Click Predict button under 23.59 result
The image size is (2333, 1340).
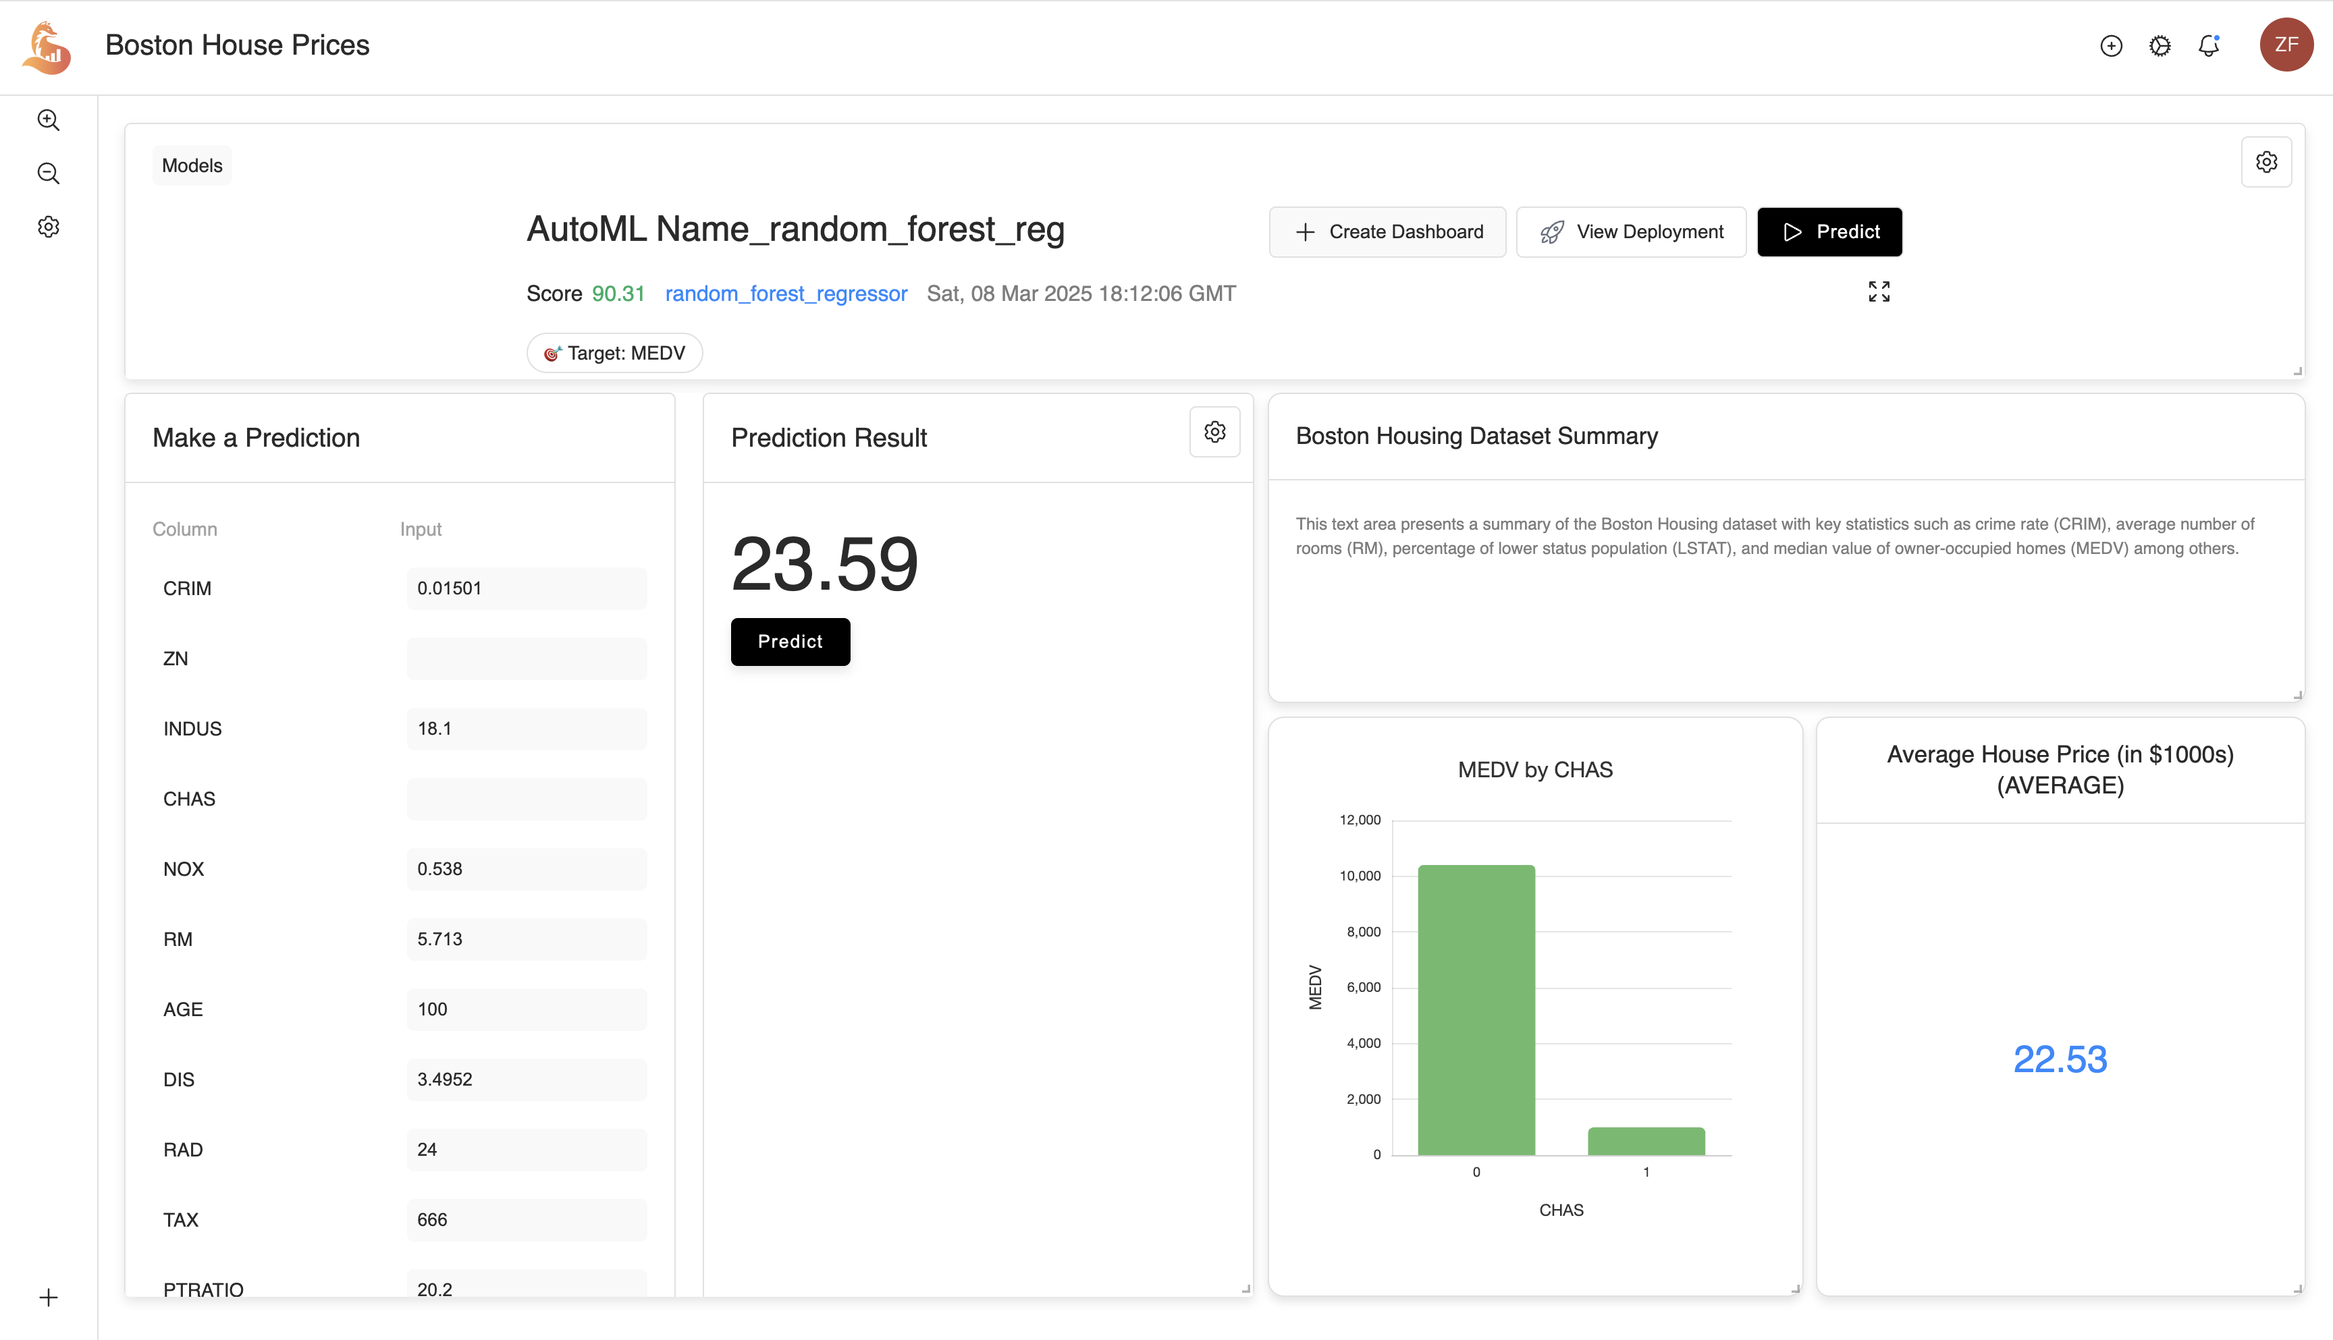(x=790, y=642)
